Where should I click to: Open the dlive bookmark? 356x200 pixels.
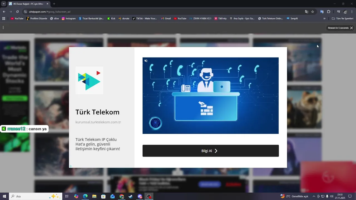pos(55,19)
